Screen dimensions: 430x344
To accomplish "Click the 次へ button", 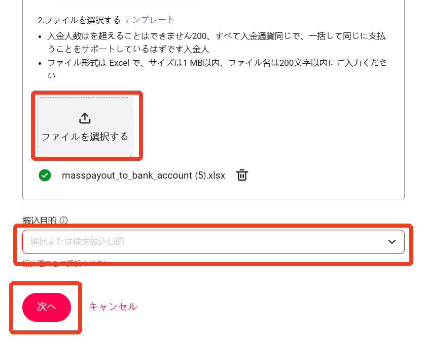I will [47, 307].
